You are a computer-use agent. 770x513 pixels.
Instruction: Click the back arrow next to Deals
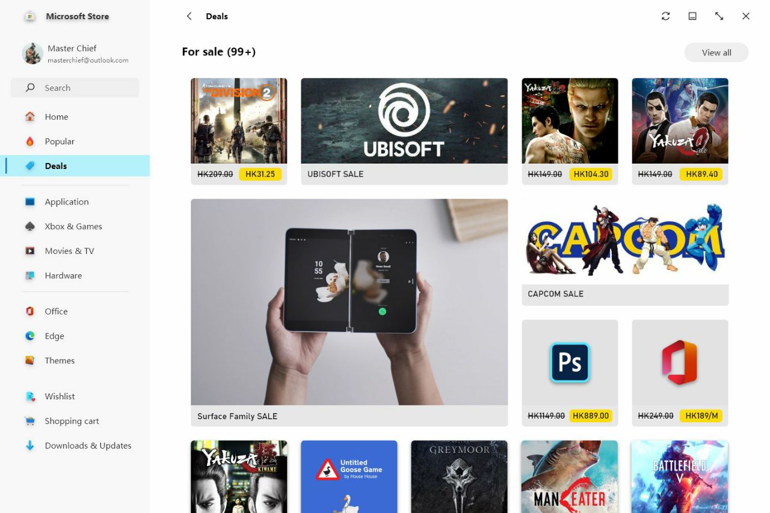click(x=189, y=16)
